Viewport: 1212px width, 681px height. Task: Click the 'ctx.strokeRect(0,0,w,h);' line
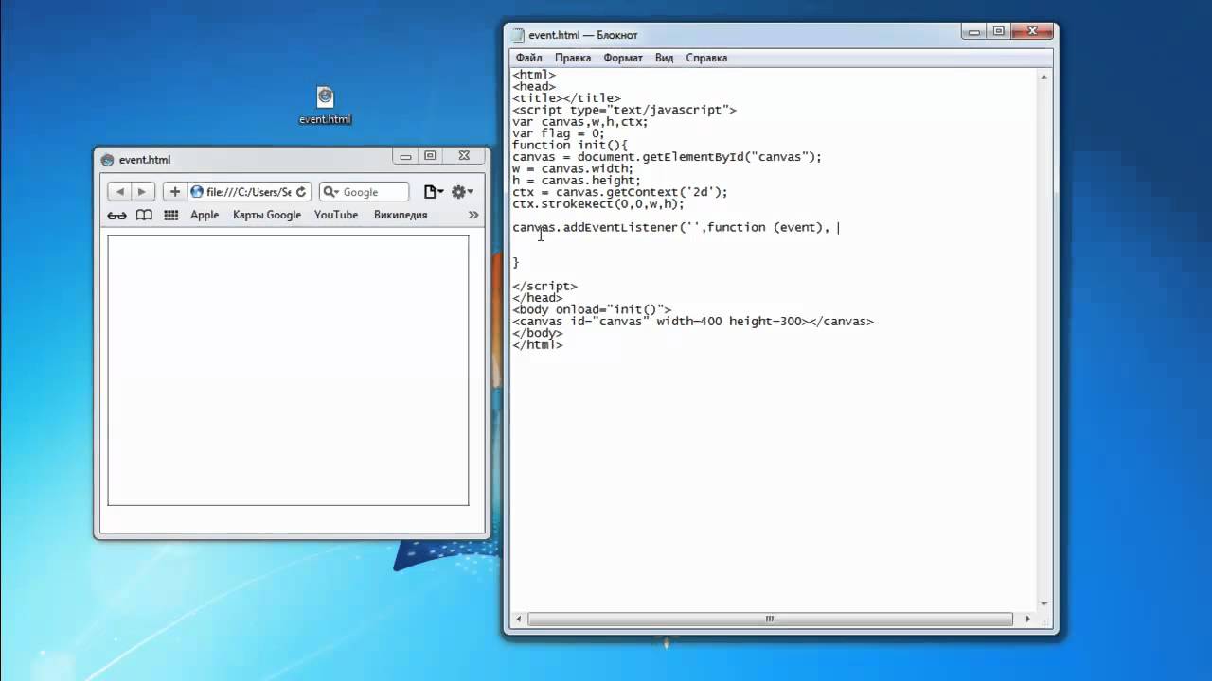598,203
